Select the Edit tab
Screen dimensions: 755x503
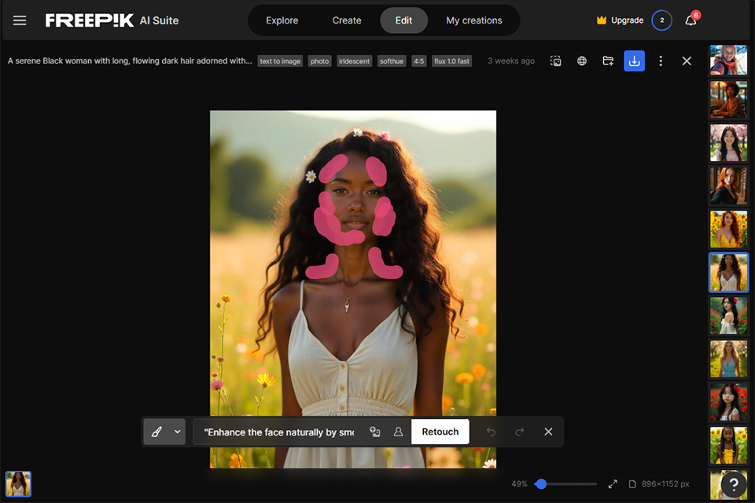403,20
